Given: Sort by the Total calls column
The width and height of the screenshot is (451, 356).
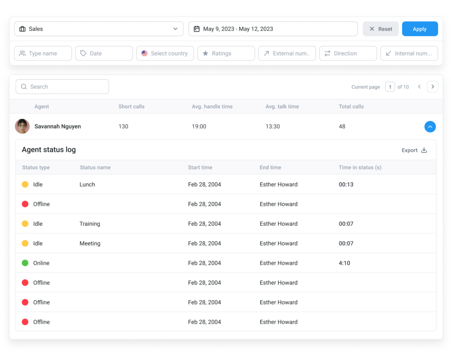Looking at the screenshot, I should (351, 106).
